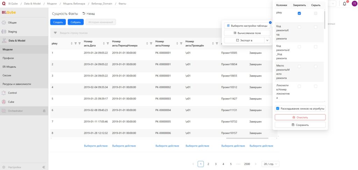
Task: Click the lock icon next to Orchestrator
Action: [44, 111]
